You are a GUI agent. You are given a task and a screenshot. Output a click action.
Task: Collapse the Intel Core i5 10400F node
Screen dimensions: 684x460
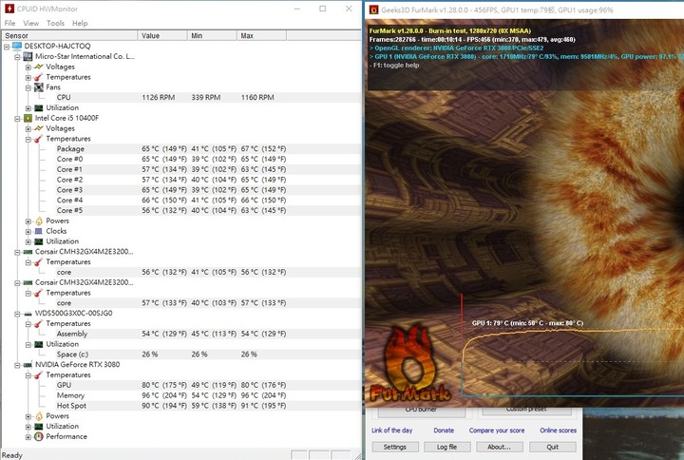[17, 118]
